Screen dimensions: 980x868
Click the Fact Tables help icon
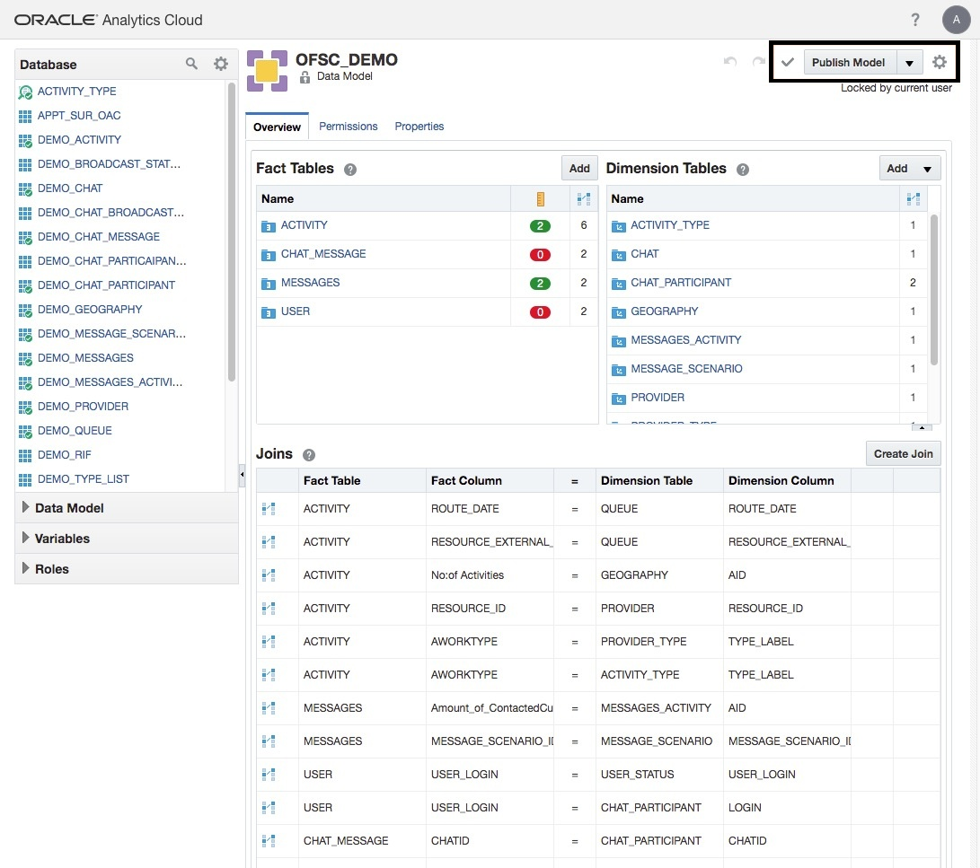tap(350, 169)
